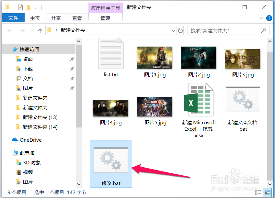Click file list scroll down arrow
This screenshot has height=198, width=275.
click(270, 184)
